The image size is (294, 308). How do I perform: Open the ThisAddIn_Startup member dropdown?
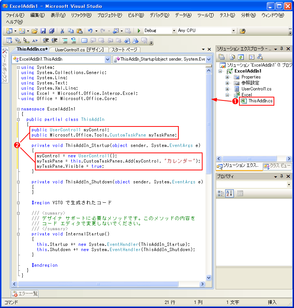pyautogui.click(x=209, y=59)
